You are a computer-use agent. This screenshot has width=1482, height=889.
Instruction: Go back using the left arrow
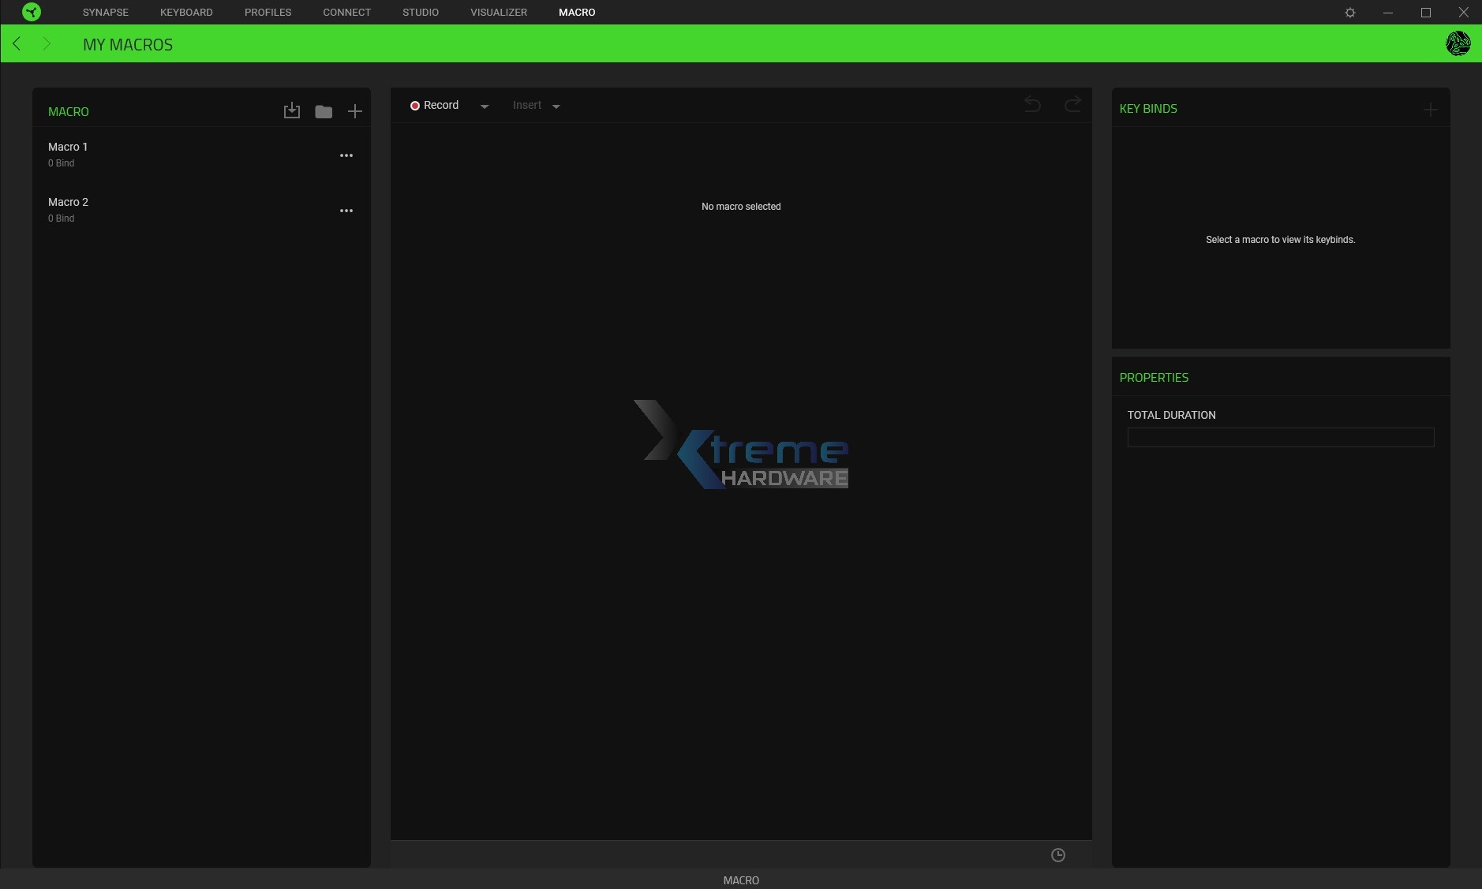pyautogui.click(x=17, y=43)
